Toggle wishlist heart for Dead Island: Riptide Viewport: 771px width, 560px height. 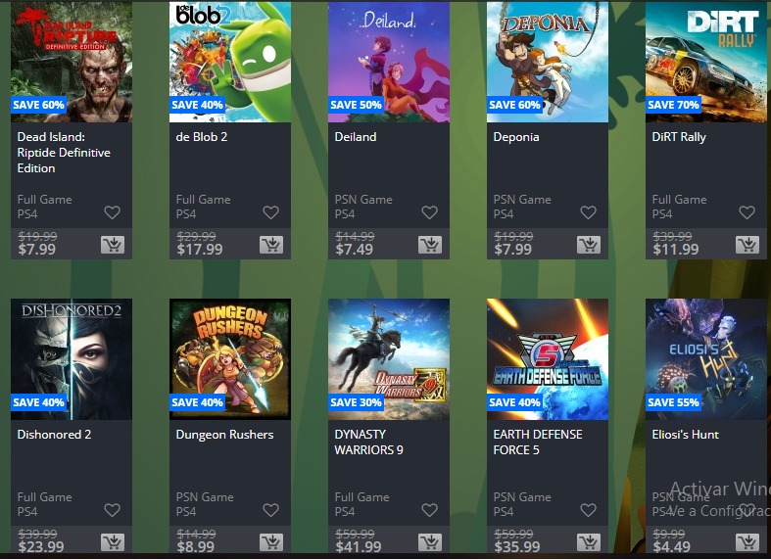[112, 212]
